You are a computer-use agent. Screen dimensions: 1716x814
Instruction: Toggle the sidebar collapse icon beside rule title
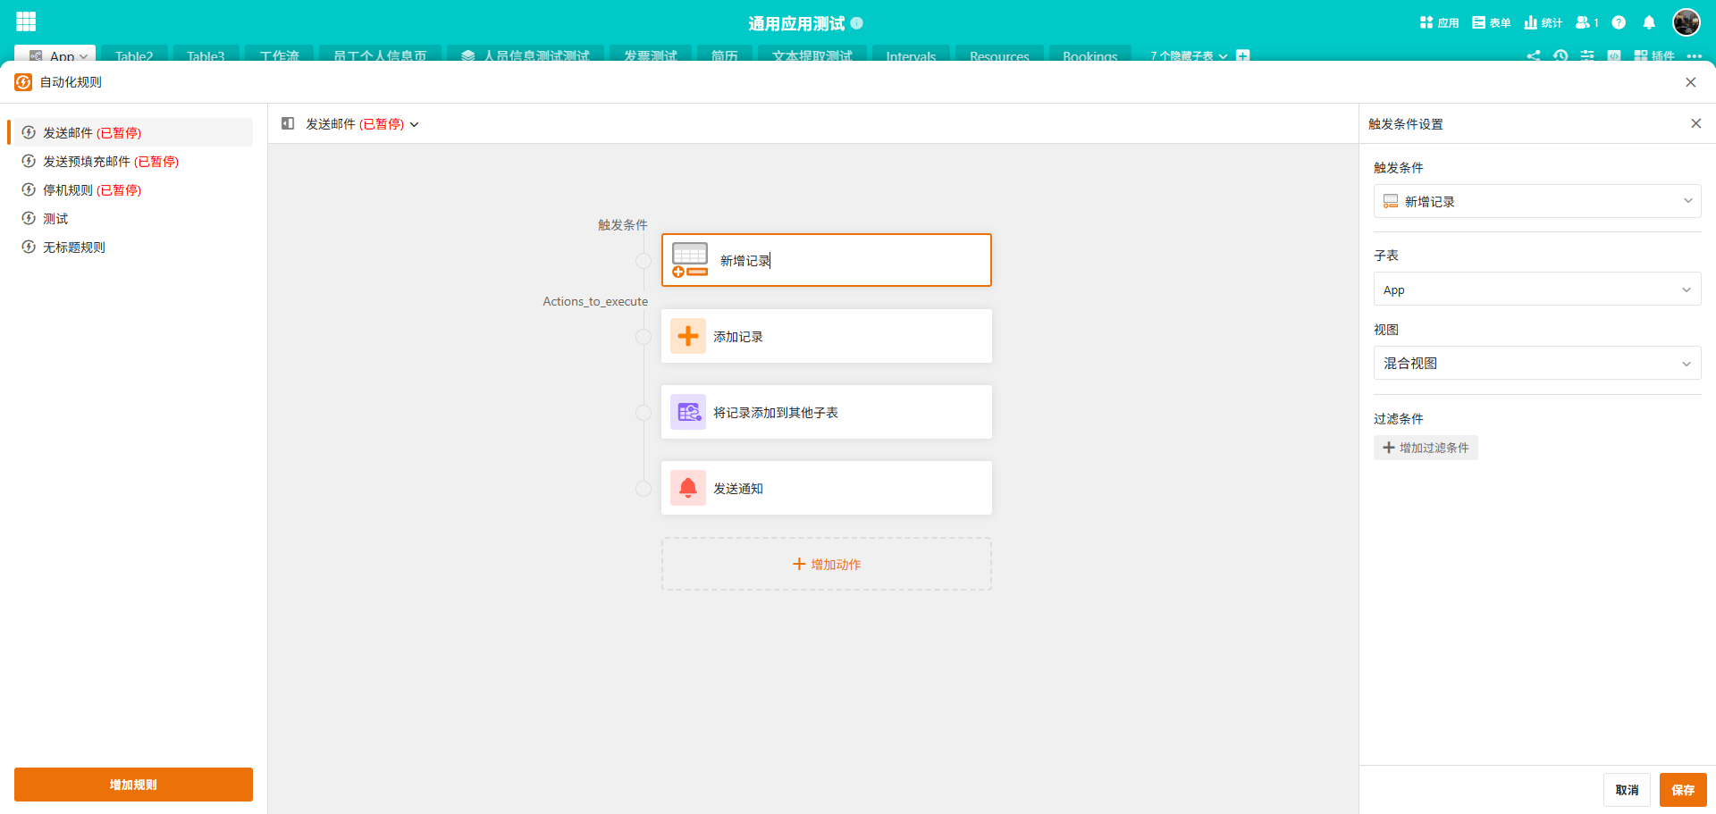click(288, 124)
